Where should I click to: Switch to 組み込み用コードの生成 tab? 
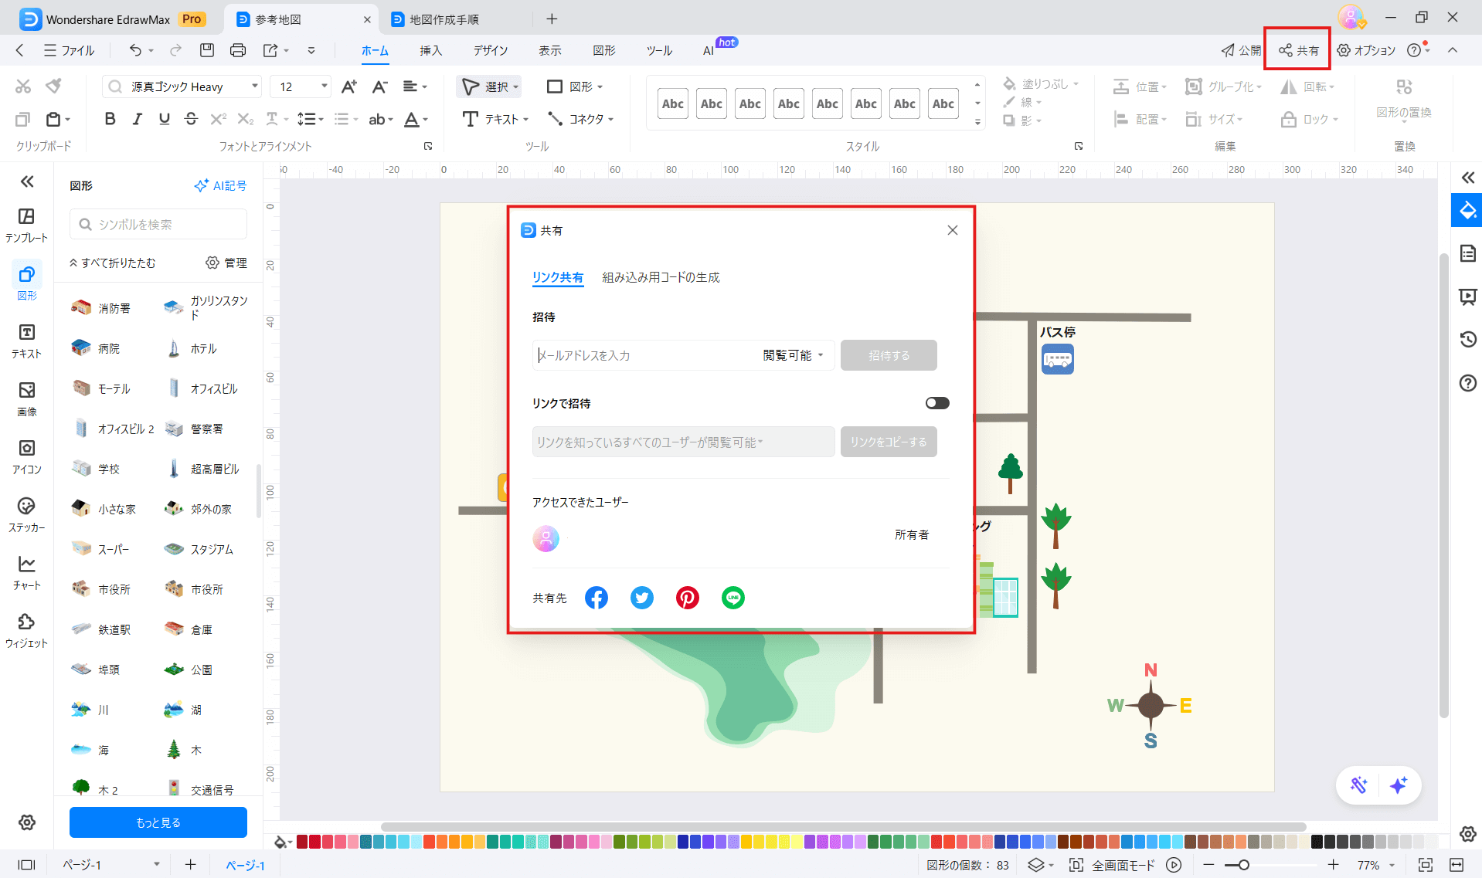click(x=661, y=277)
